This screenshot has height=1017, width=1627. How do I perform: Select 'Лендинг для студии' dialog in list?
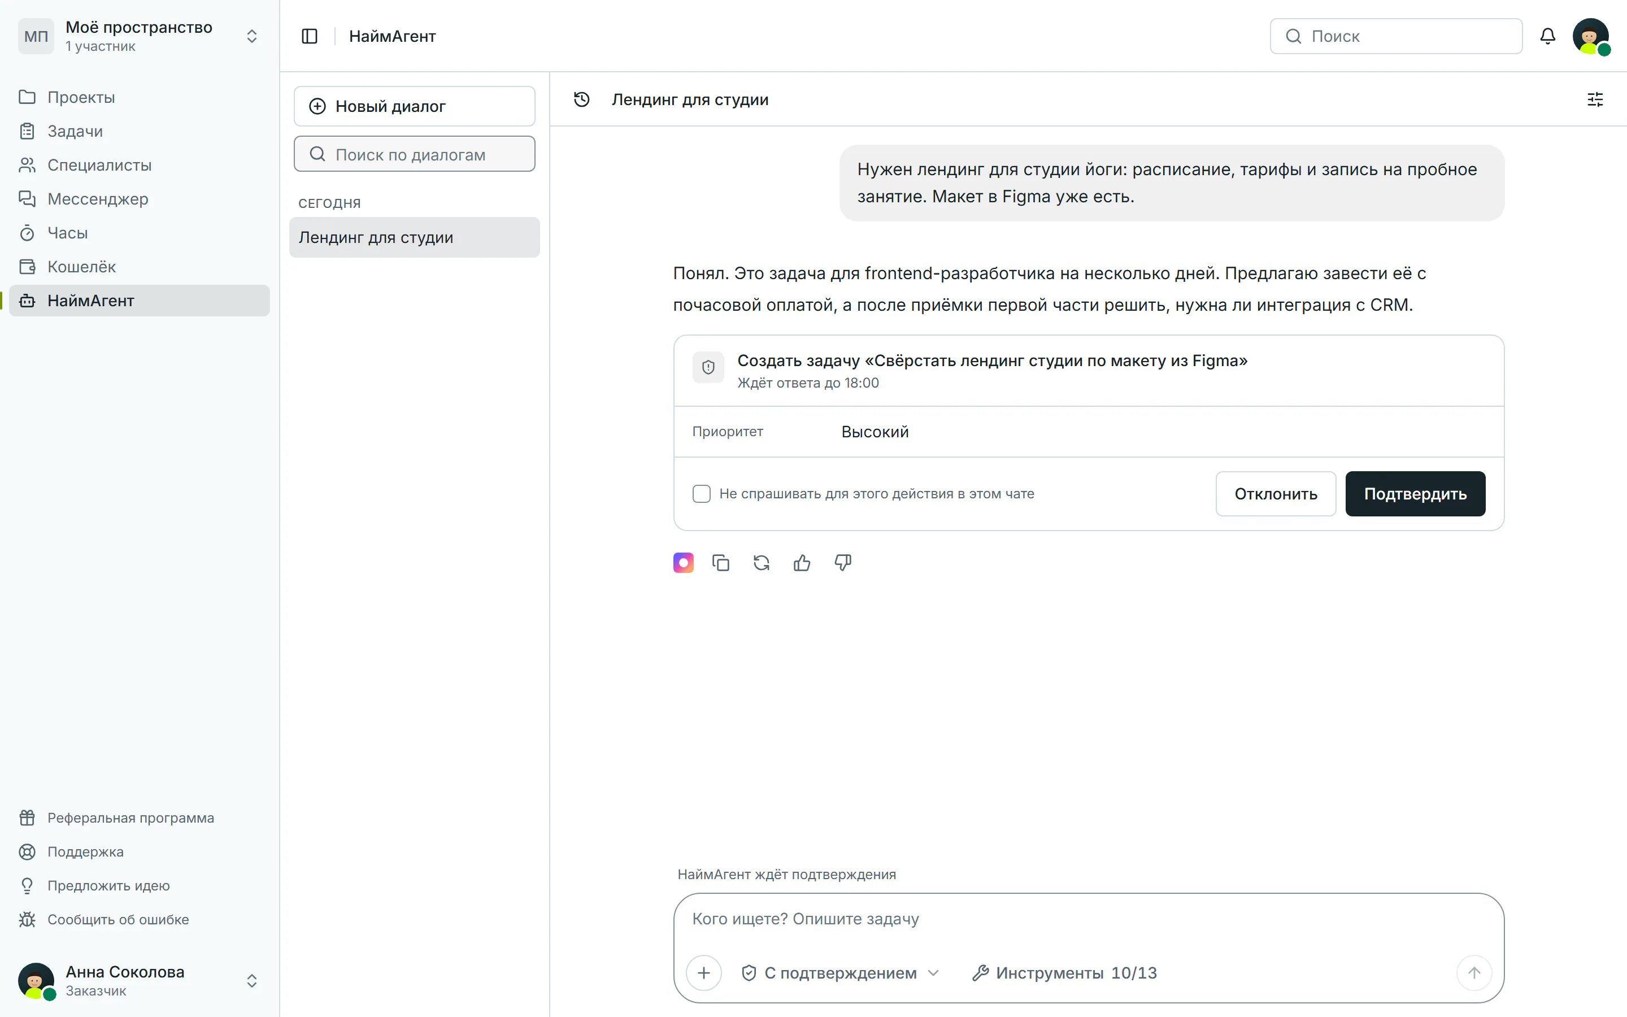[414, 237]
